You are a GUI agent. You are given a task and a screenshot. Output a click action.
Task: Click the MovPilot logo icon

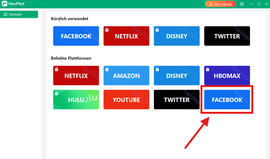tap(4, 4)
